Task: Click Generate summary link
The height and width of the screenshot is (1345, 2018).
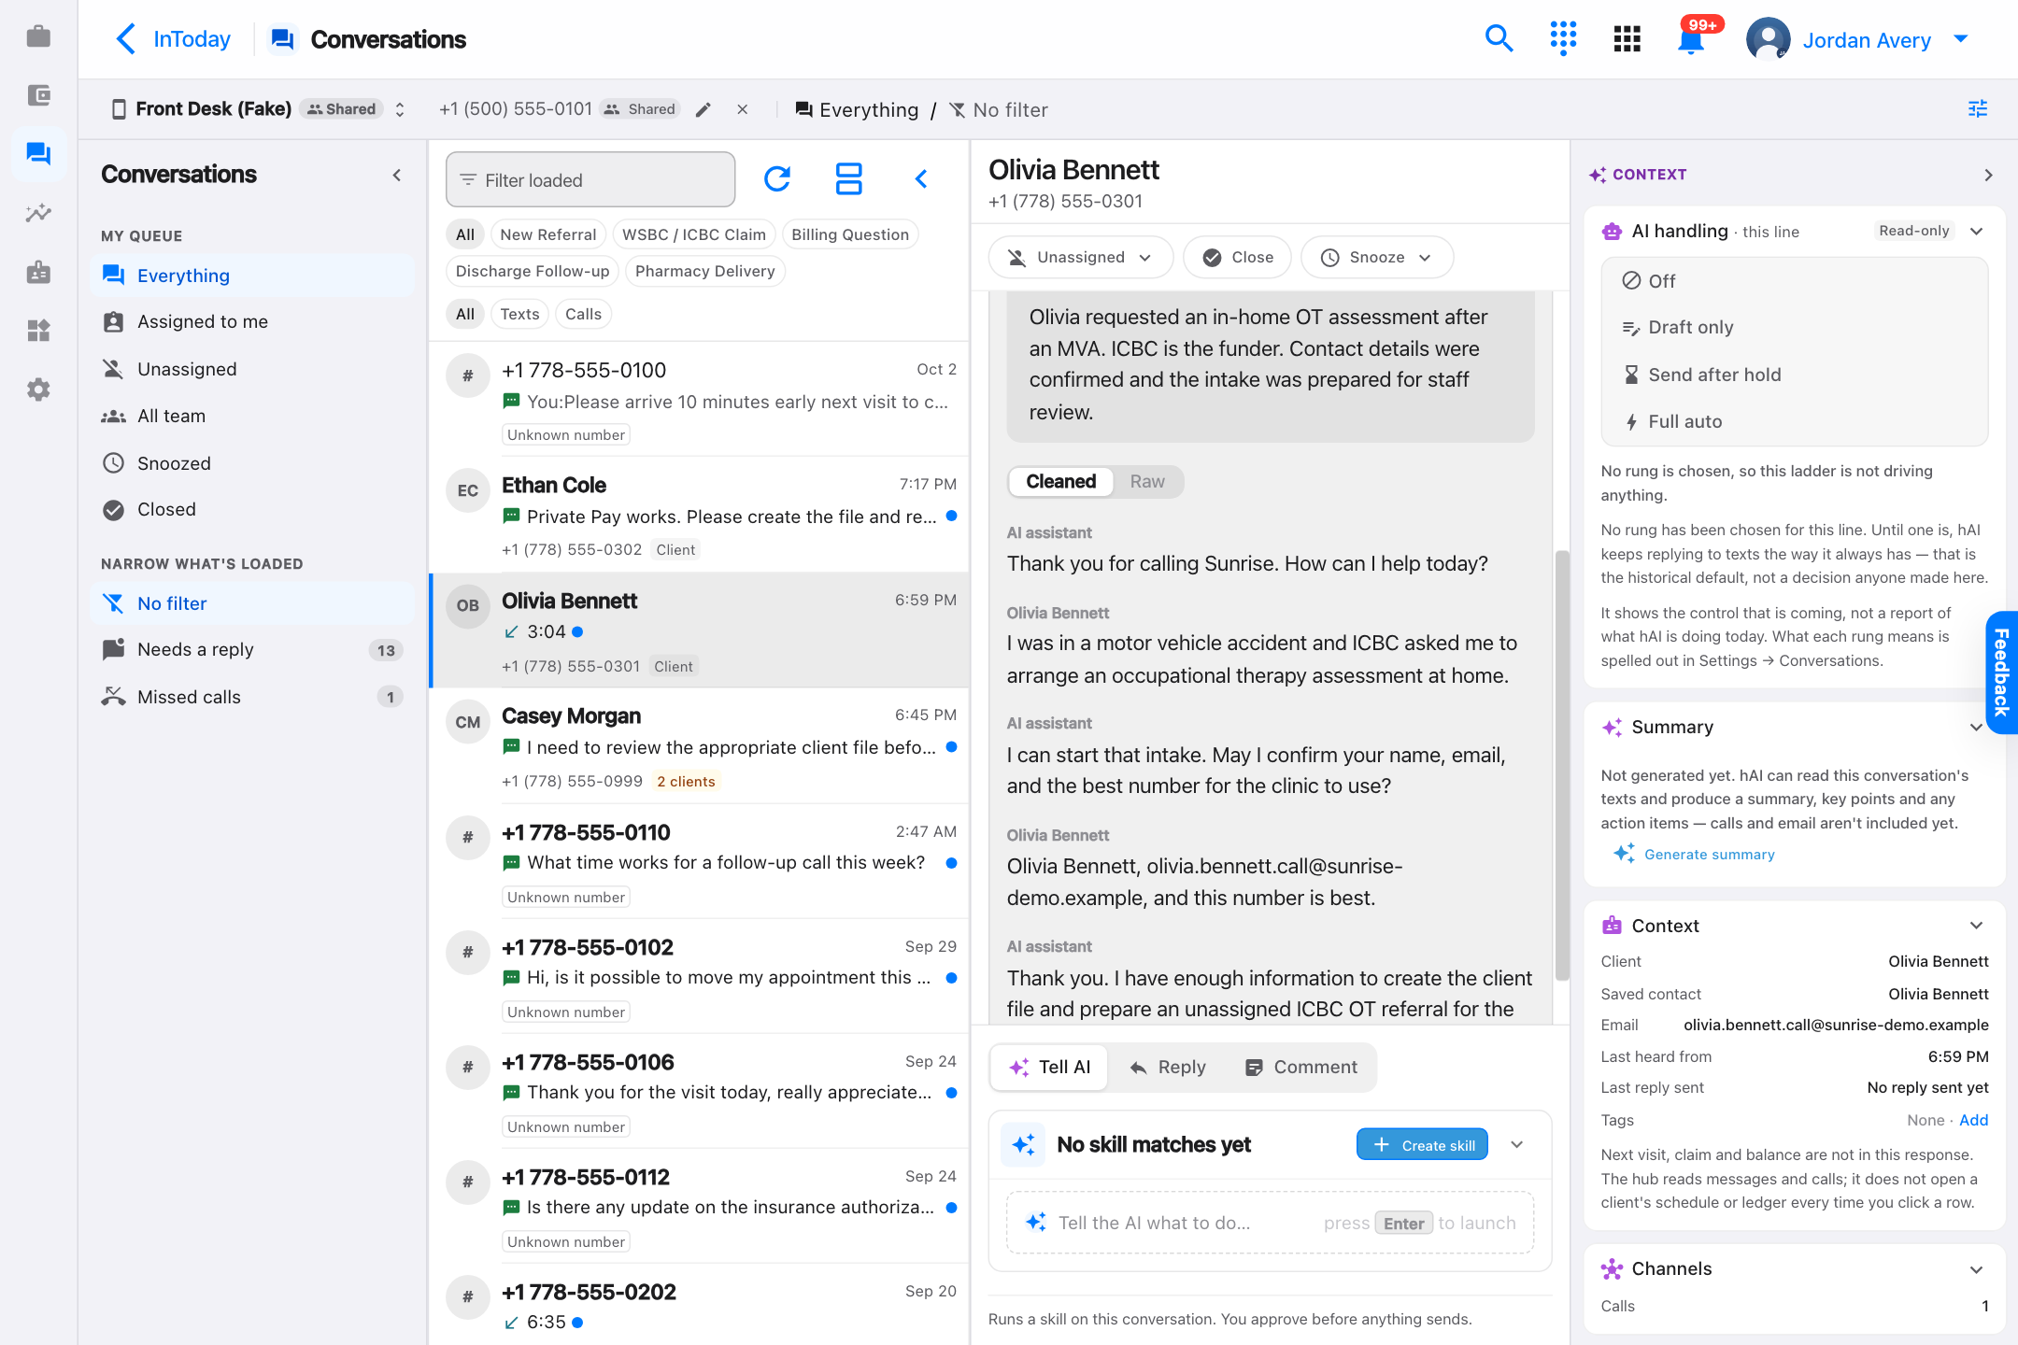Action: [x=1693, y=854]
